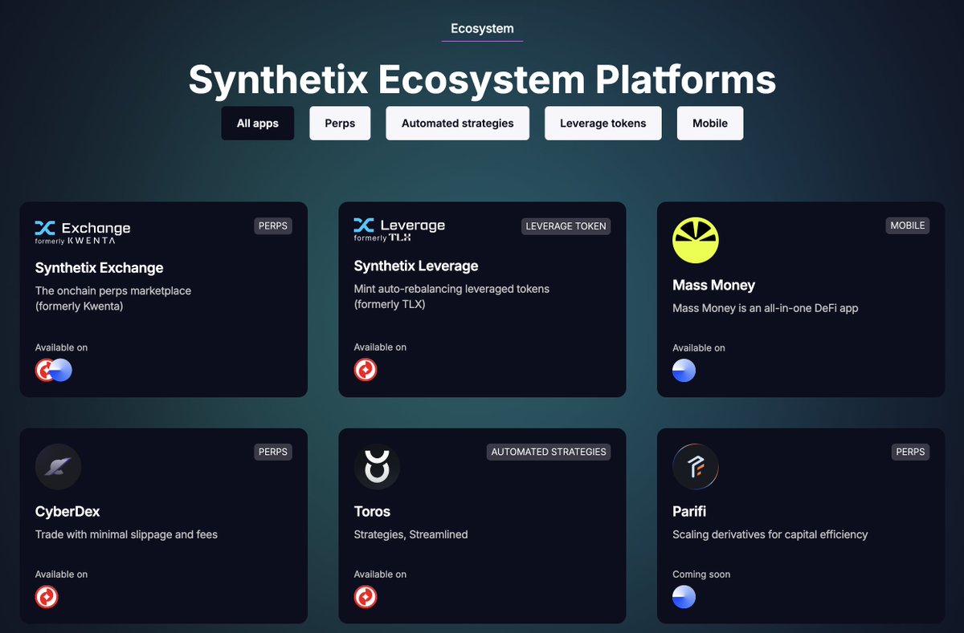
Task: Select the All apps filter
Action: (x=257, y=124)
